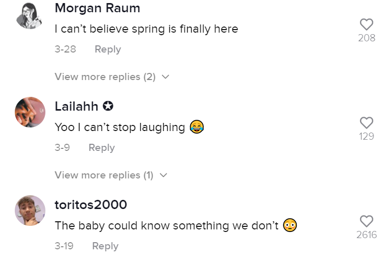Viewport: 387px width, 259px height.
Task: Expand Morgan Raum's 2 more replies
Action: 105,77
